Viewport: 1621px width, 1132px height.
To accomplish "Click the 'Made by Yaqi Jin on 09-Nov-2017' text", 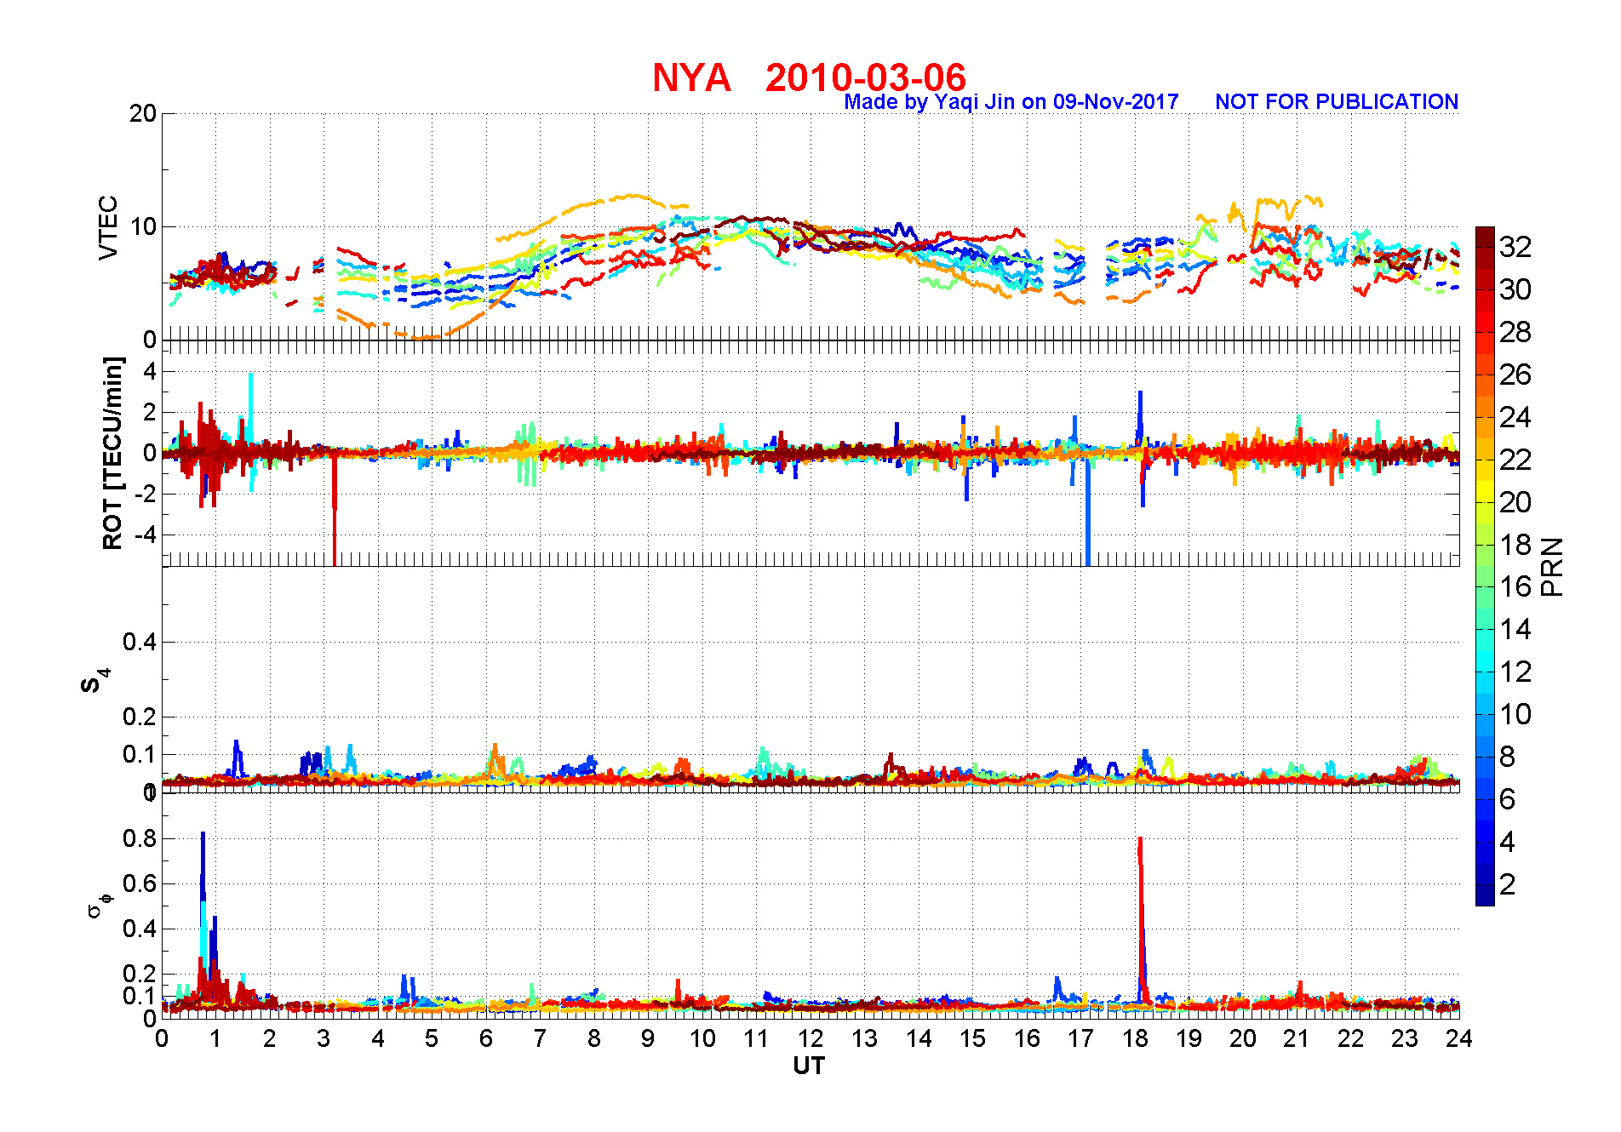I will pyautogui.click(x=1011, y=102).
